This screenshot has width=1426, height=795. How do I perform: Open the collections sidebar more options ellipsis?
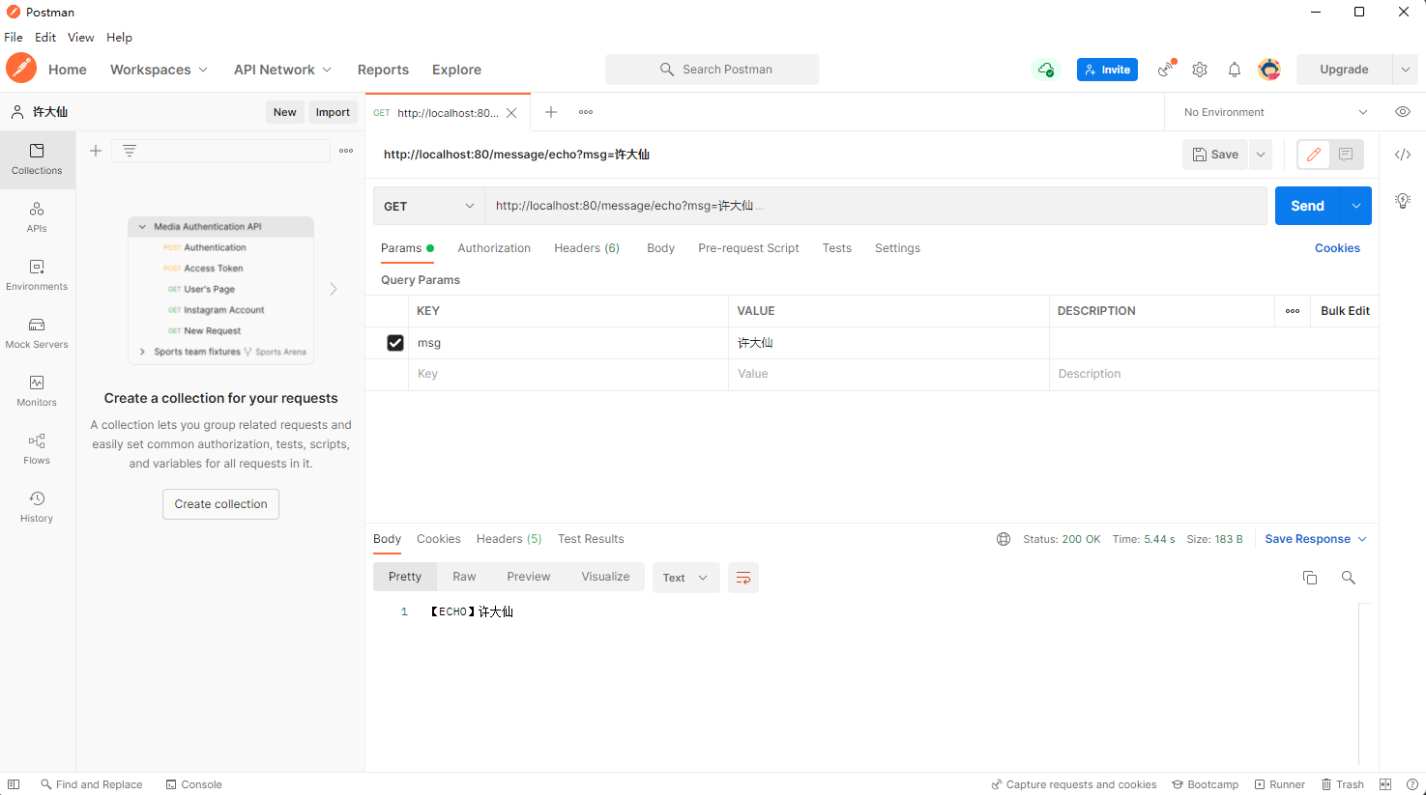(346, 151)
